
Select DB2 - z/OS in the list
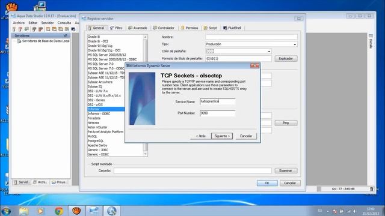click(x=95, y=104)
